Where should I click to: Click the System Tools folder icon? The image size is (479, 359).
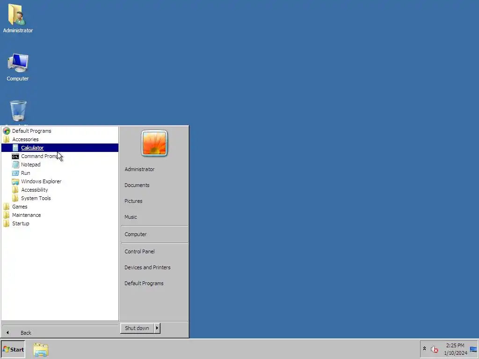(x=15, y=198)
